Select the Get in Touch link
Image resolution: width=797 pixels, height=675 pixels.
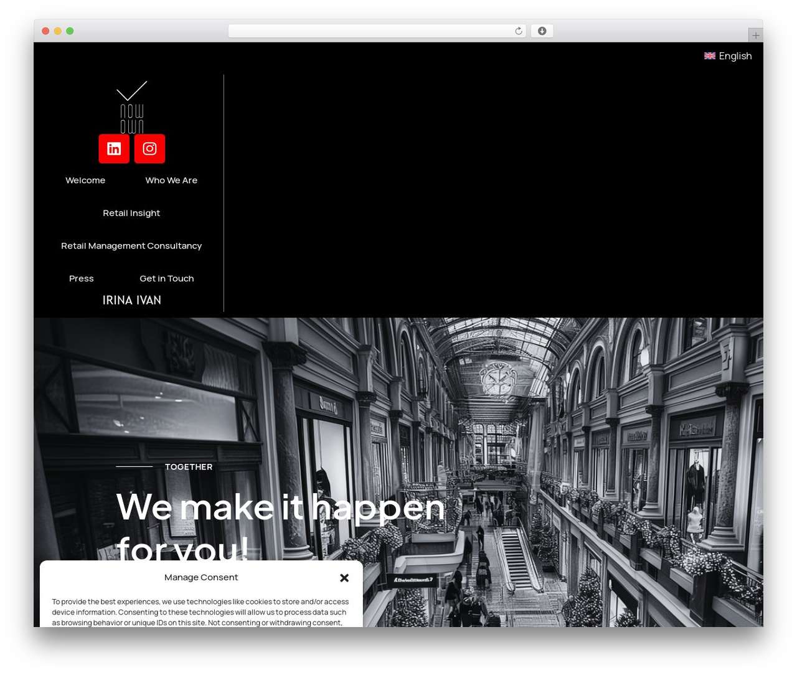(x=167, y=278)
